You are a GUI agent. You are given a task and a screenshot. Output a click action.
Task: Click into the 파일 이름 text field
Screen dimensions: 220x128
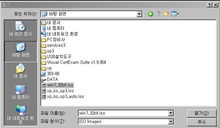(123, 113)
